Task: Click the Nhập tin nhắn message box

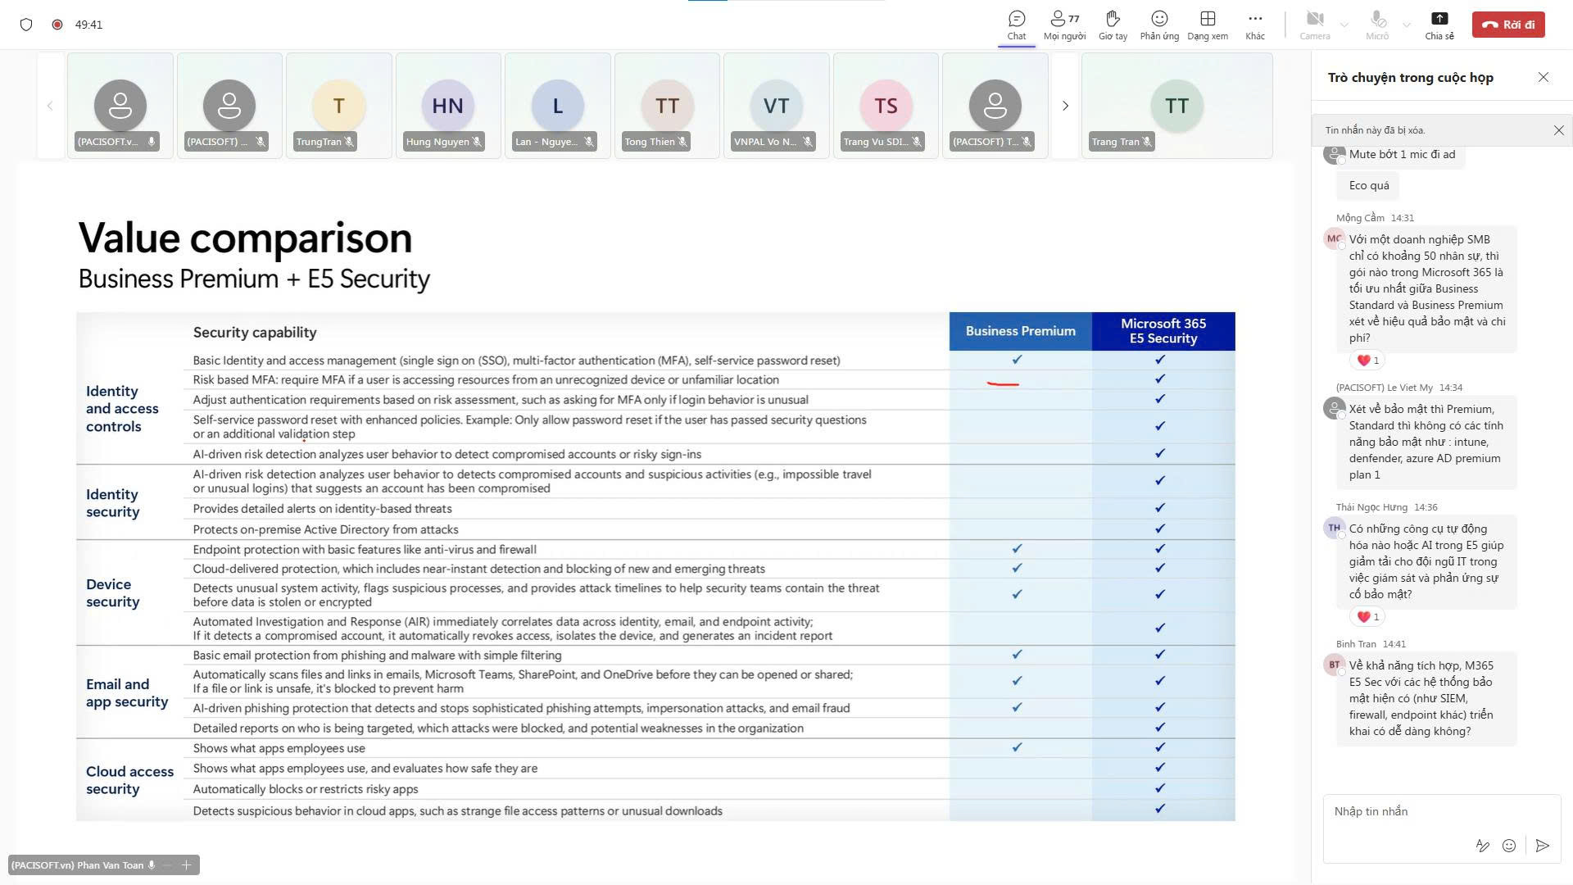Action: tap(1441, 811)
